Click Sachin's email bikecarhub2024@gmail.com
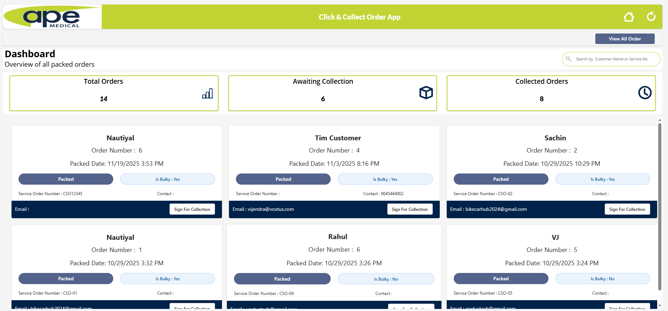Screen dimensions: 668x311 pos(496,209)
